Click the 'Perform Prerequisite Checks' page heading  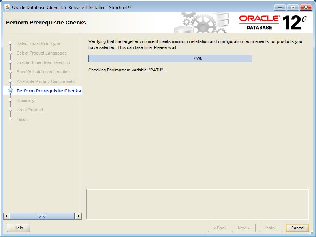click(x=46, y=23)
